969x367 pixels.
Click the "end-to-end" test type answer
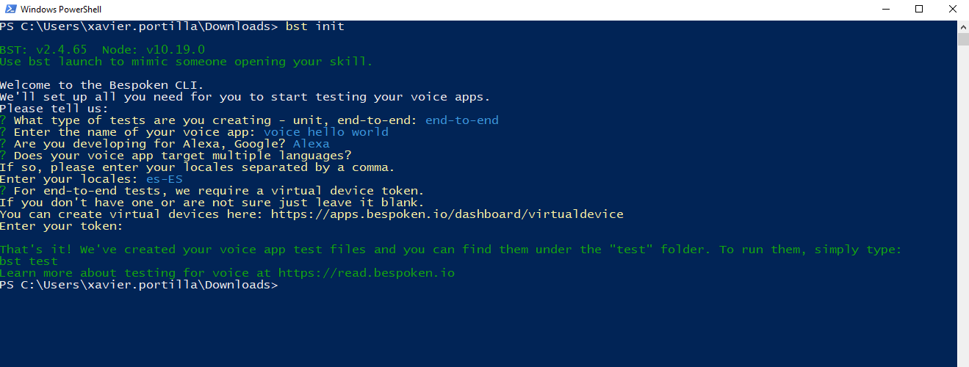(x=461, y=120)
